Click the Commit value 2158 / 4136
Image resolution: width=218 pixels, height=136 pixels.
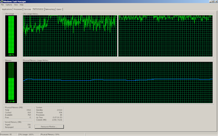57,120
